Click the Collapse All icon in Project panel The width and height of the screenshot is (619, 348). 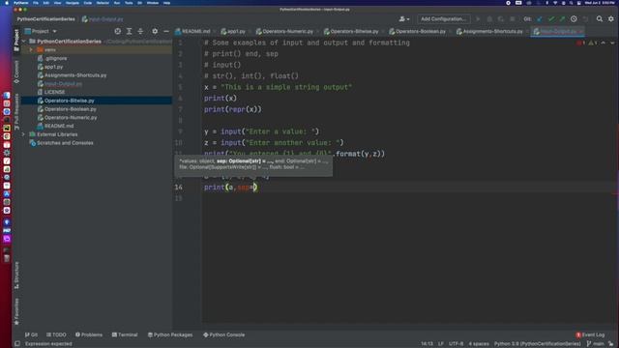point(140,31)
